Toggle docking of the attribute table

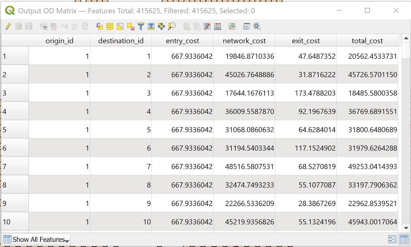[246, 26]
